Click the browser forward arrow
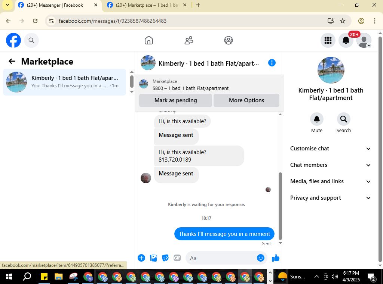 click(21, 21)
